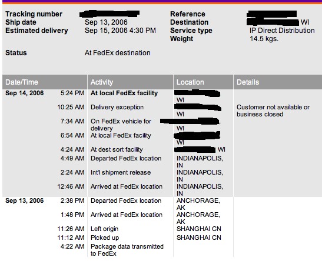Click the bold At local FedEx facility entry
The image size is (322, 261).
(124, 93)
